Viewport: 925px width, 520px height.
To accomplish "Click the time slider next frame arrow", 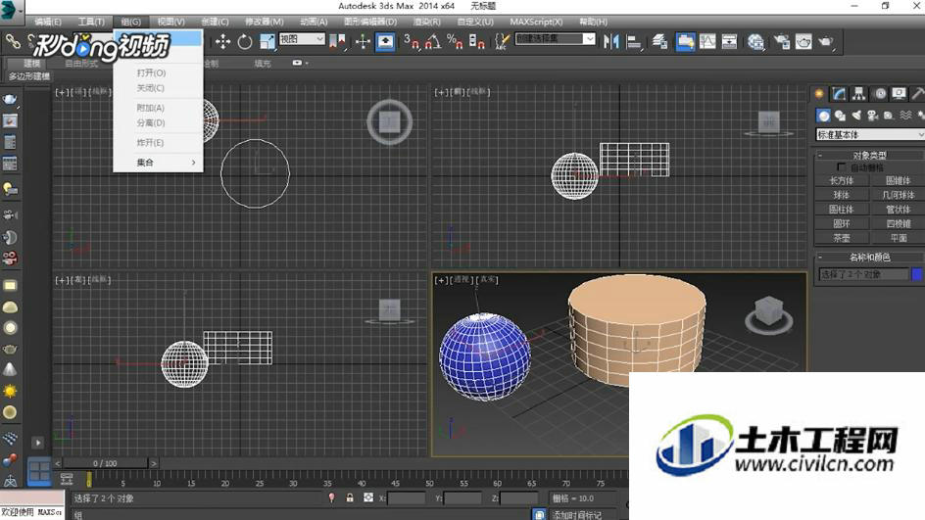I will click(154, 463).
